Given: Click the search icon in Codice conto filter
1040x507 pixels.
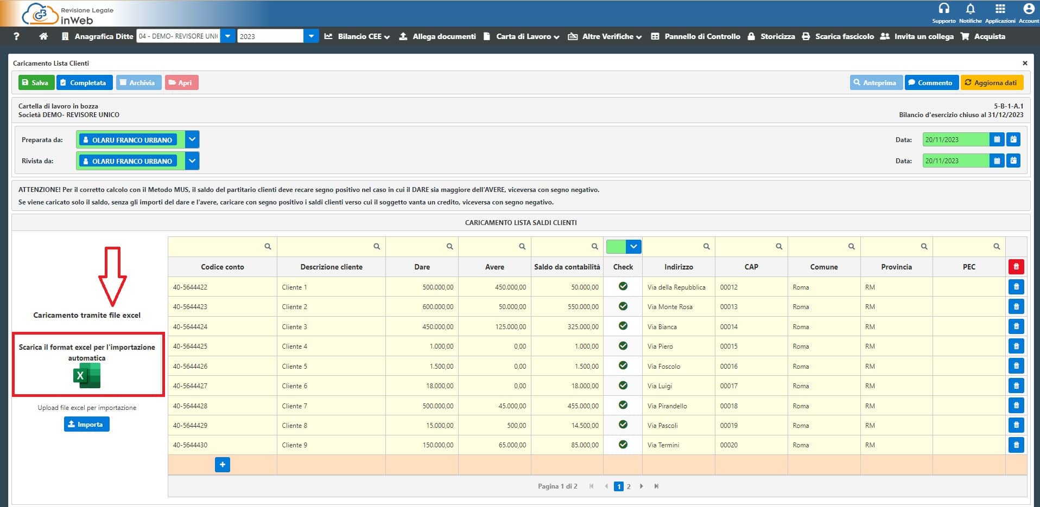Looking at the screenshot, I should click(268, 246).
